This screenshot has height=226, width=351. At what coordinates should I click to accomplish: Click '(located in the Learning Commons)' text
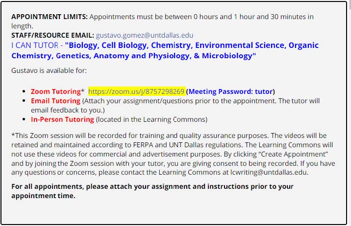151,119
